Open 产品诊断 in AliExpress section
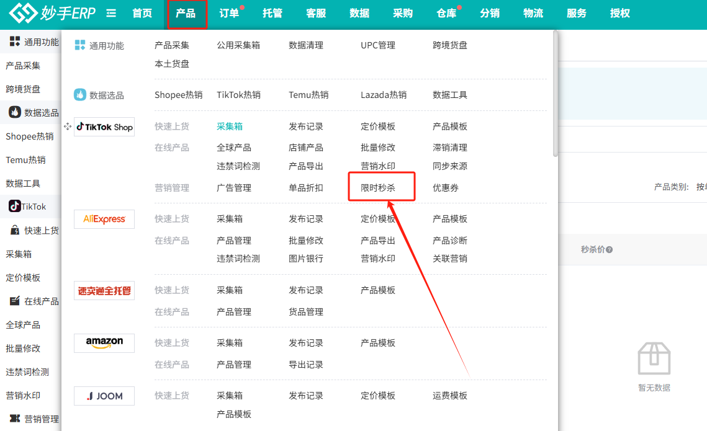The height and width of the screenshot is (431, 707). click(x=449, y=241)
